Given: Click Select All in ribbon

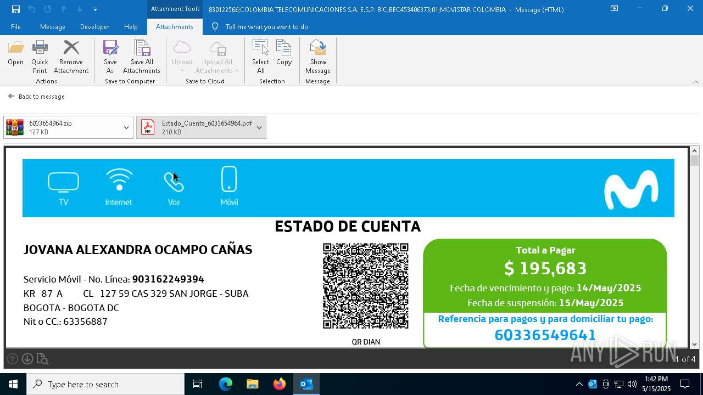Looking at the screenshot, I should [x=261, y=57].
